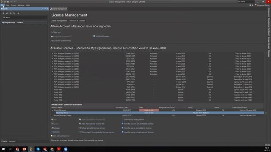This screenshot has height=152, width=271.
Task: Click fourth icon in Projects panel toolbar
Action: (14, 13)
